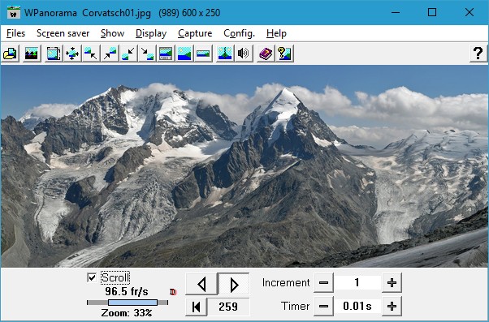Click the move picture to top-right icon
The image size is (489, 322).
tap(110, 54)
